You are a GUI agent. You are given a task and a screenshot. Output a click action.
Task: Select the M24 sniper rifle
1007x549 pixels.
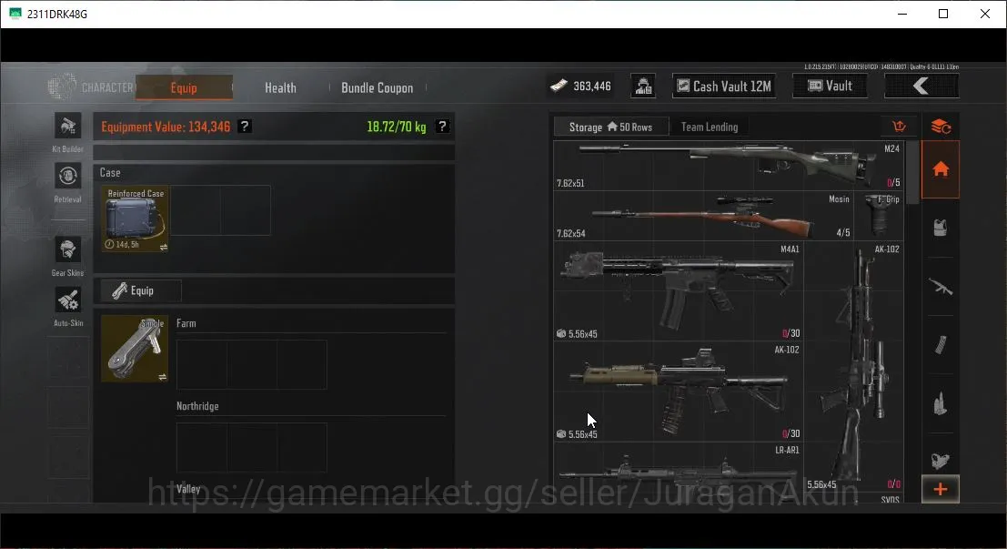[729, 165]
